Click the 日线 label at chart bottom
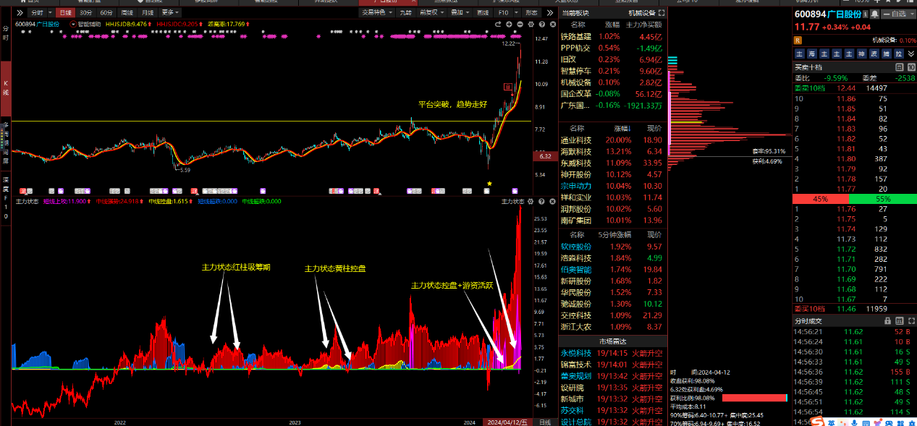Viewport: 917px width, 426px height. 545,422
